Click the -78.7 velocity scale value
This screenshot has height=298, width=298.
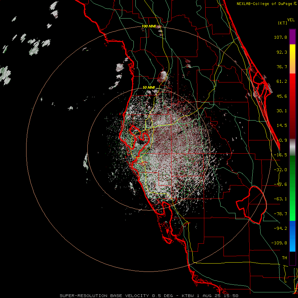pyautogui.click(x=280, y=214)
